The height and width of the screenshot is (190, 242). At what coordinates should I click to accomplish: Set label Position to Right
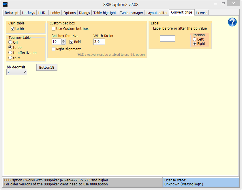194,43
